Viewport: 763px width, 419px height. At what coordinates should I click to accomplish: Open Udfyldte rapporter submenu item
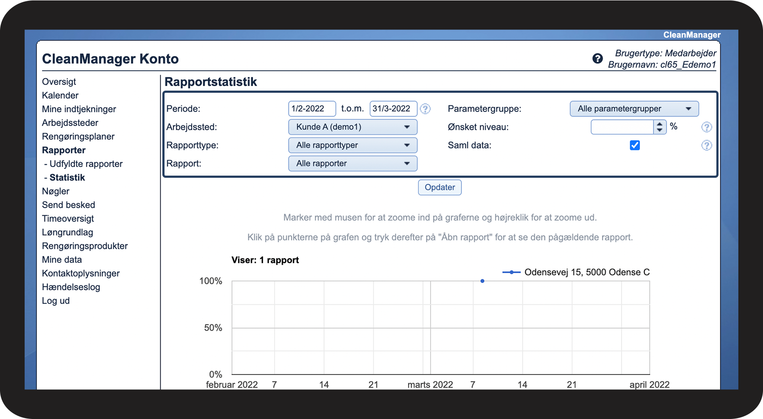pos(86,164)
